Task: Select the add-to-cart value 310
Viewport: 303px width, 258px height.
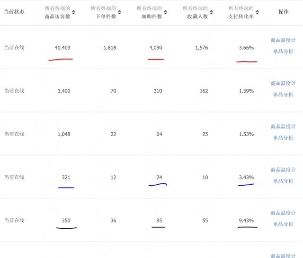Action: (158, 91)
